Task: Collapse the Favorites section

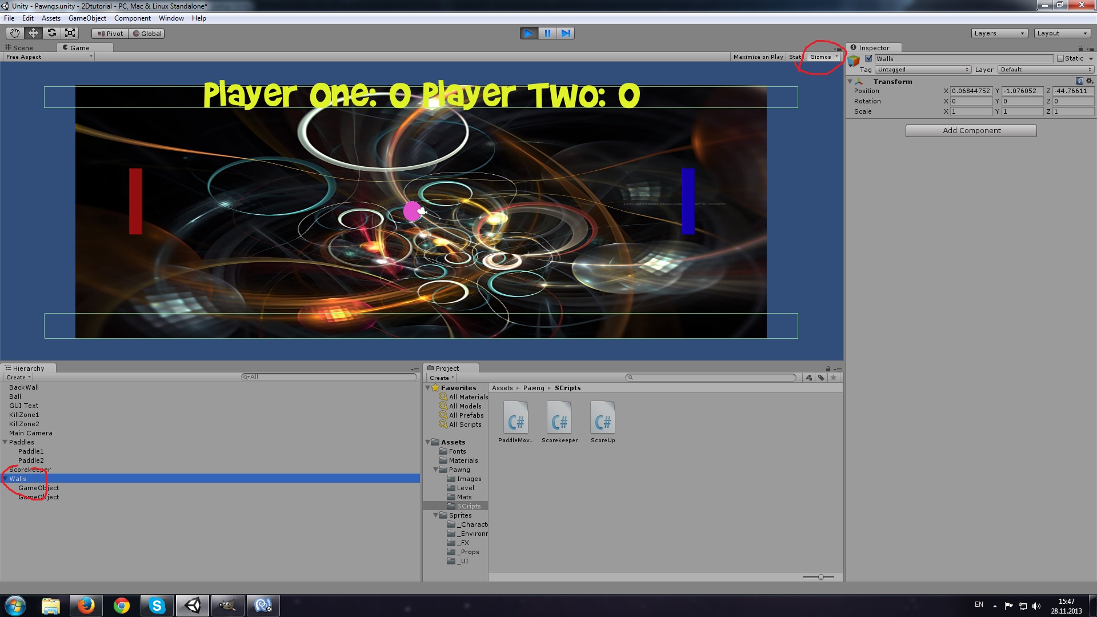Action: pyautogui.click(x=428, y=388)
